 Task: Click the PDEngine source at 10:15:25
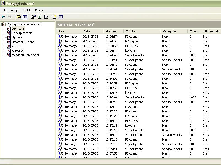pos(131,116)
